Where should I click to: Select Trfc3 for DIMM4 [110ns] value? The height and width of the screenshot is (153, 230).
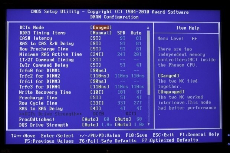(99, 87)
